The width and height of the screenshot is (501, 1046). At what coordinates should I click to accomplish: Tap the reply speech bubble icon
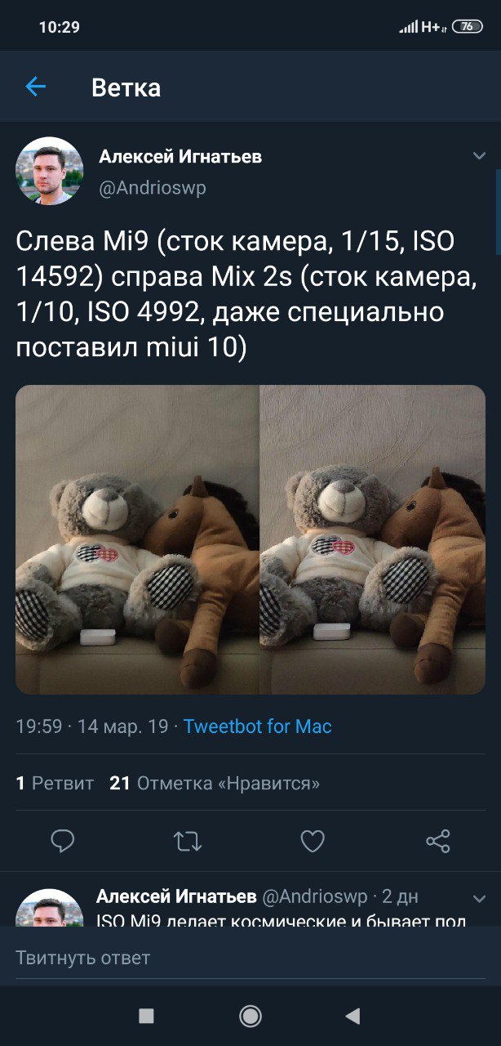click(x=63, y=841)
